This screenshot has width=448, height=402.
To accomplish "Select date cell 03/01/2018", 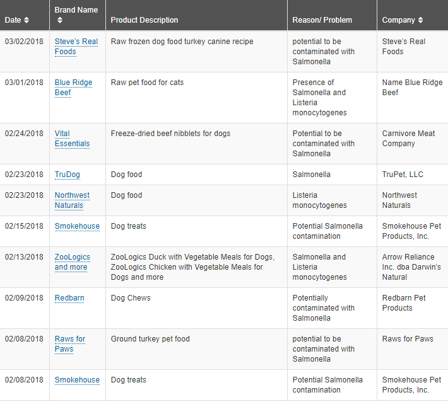I will tap(24, 82).
